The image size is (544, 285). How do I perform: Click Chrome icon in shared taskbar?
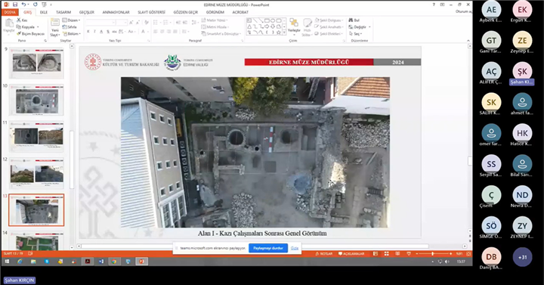(x=114, y=262)
